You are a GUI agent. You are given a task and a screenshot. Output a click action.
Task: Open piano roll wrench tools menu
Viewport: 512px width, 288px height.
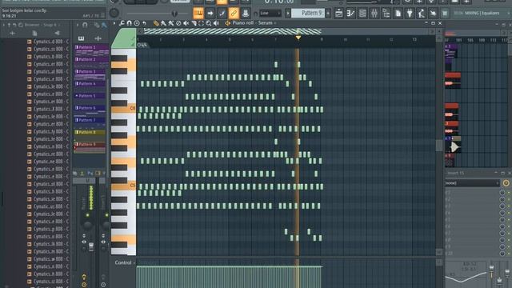click(122, 23)
